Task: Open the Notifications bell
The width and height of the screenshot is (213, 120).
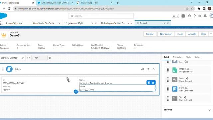Action: 205,16
